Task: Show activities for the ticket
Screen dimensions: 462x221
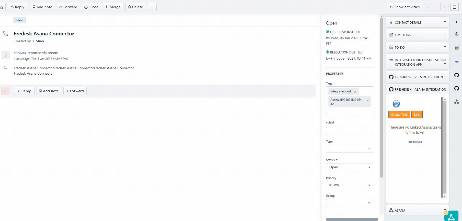Action: click(x=405, y=7)
